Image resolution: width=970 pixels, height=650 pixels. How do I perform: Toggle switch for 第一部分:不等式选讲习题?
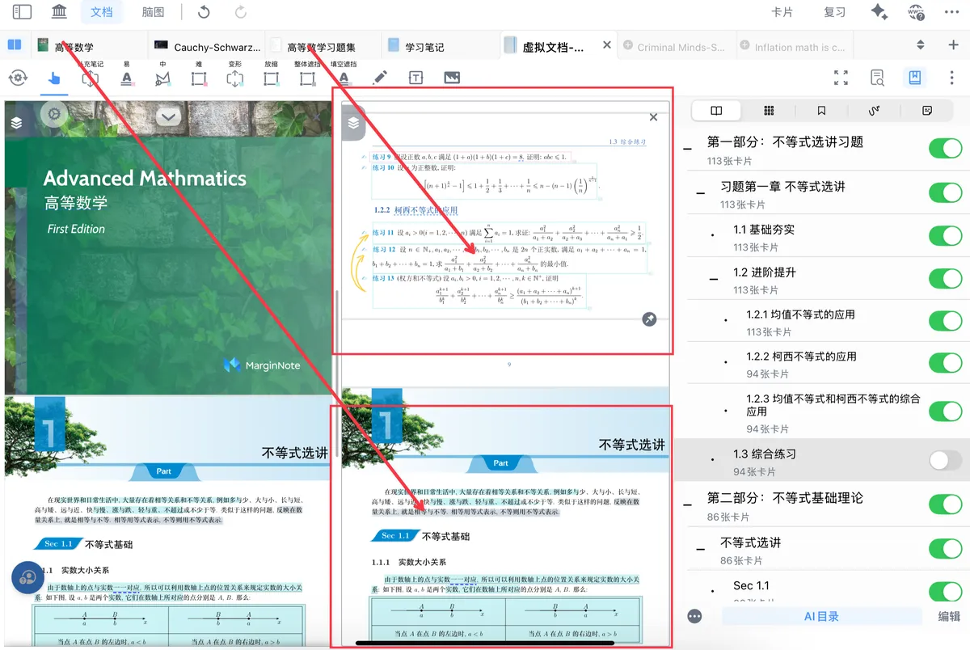[x=945, y=148]
